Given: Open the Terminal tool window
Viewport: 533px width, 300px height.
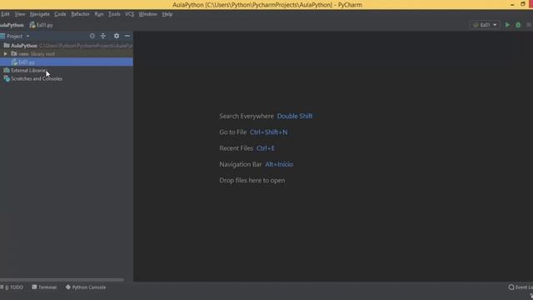Looking at the screenshot, I should (x=44, y=287).
